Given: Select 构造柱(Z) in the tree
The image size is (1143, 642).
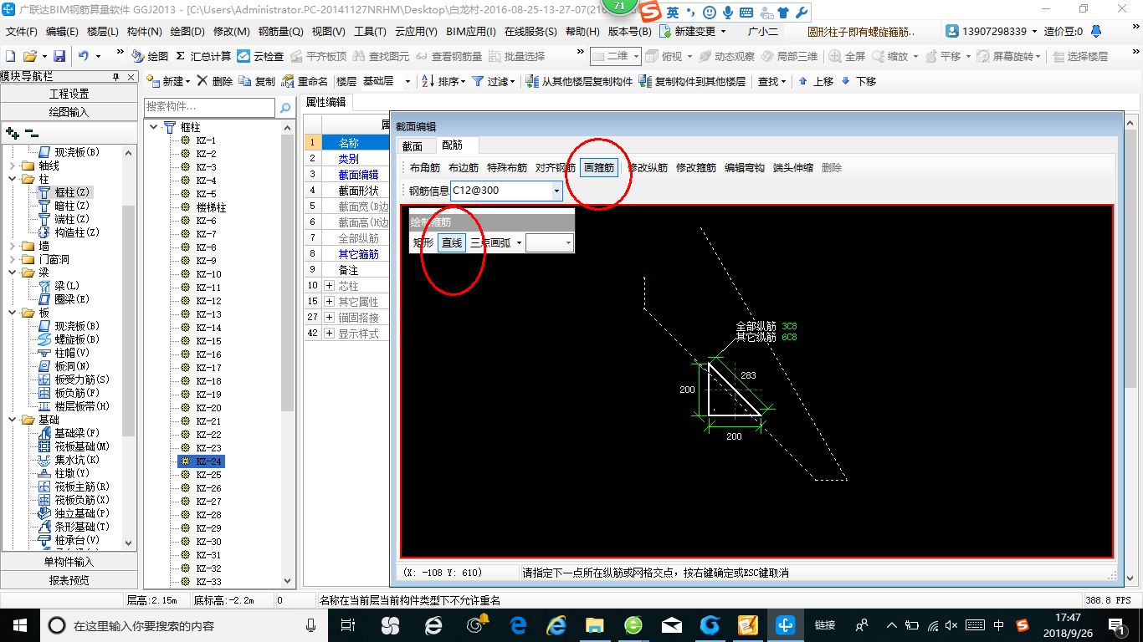Looking at the screenshot, I should 70,232.
